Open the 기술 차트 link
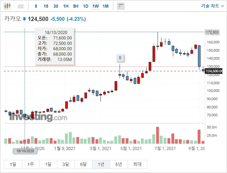The height and width of the screenshot is (173, 227). coord(212,6)
